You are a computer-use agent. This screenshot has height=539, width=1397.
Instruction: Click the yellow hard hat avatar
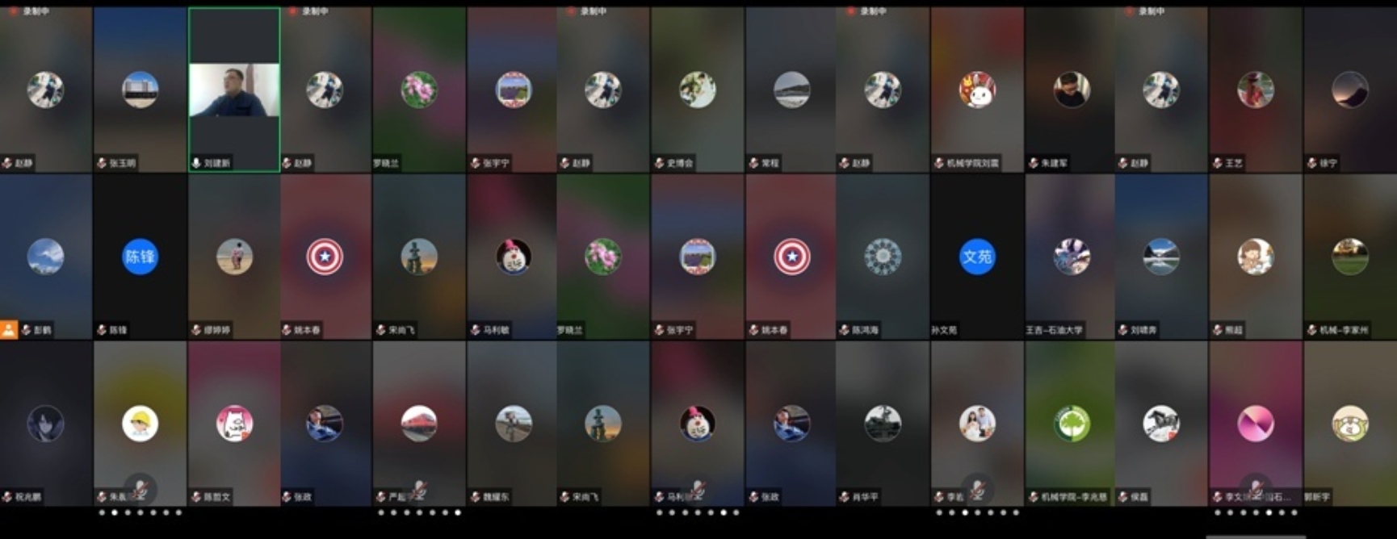click(140, 424)
